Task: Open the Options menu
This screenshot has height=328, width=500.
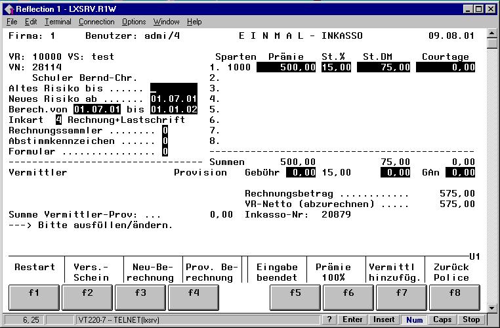Action: click(134, 22)
